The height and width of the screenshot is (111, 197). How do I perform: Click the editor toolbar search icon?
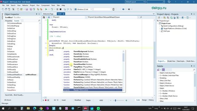[x=141, y=17]
